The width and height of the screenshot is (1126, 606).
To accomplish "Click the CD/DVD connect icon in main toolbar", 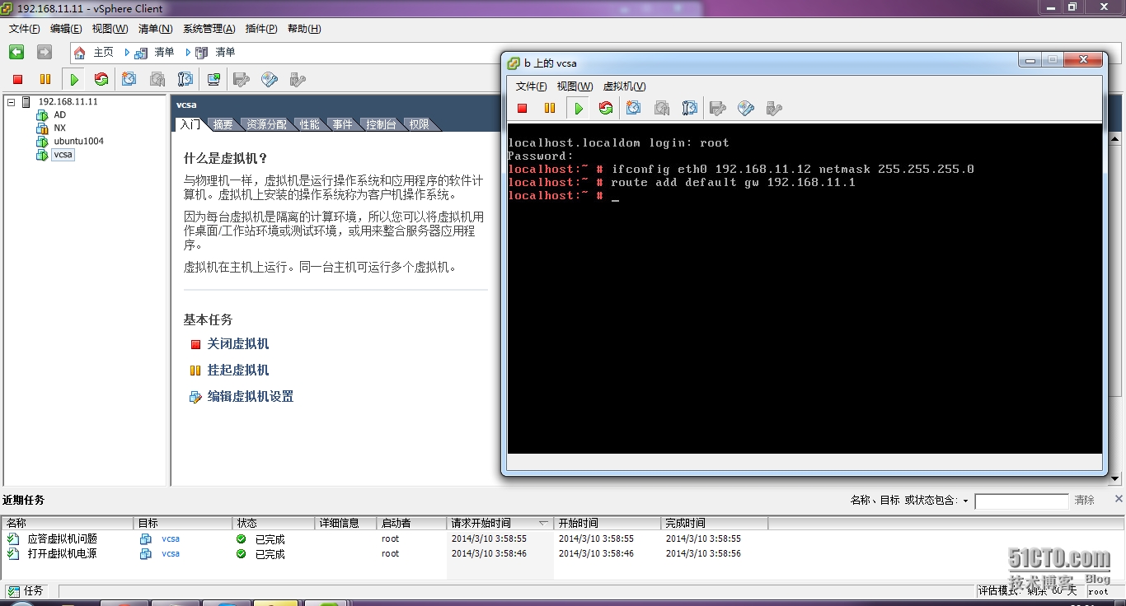I will pyautogui.click(x=270, y=79).
